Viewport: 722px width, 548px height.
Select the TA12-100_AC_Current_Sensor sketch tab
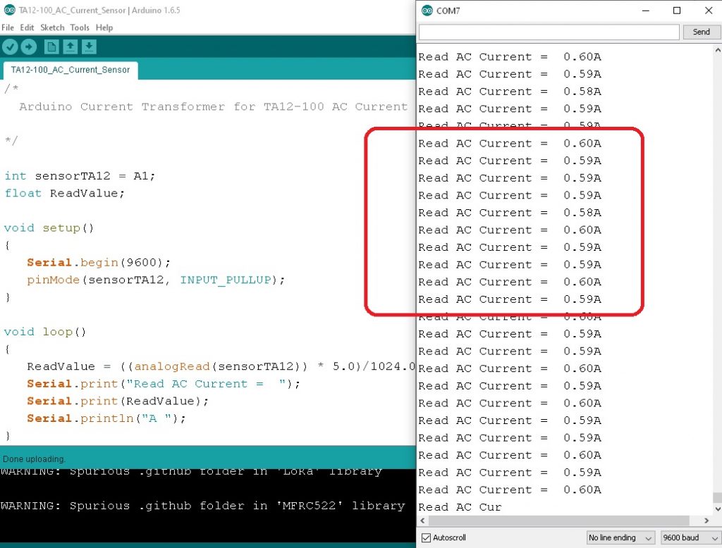click(x=70, y=70)
